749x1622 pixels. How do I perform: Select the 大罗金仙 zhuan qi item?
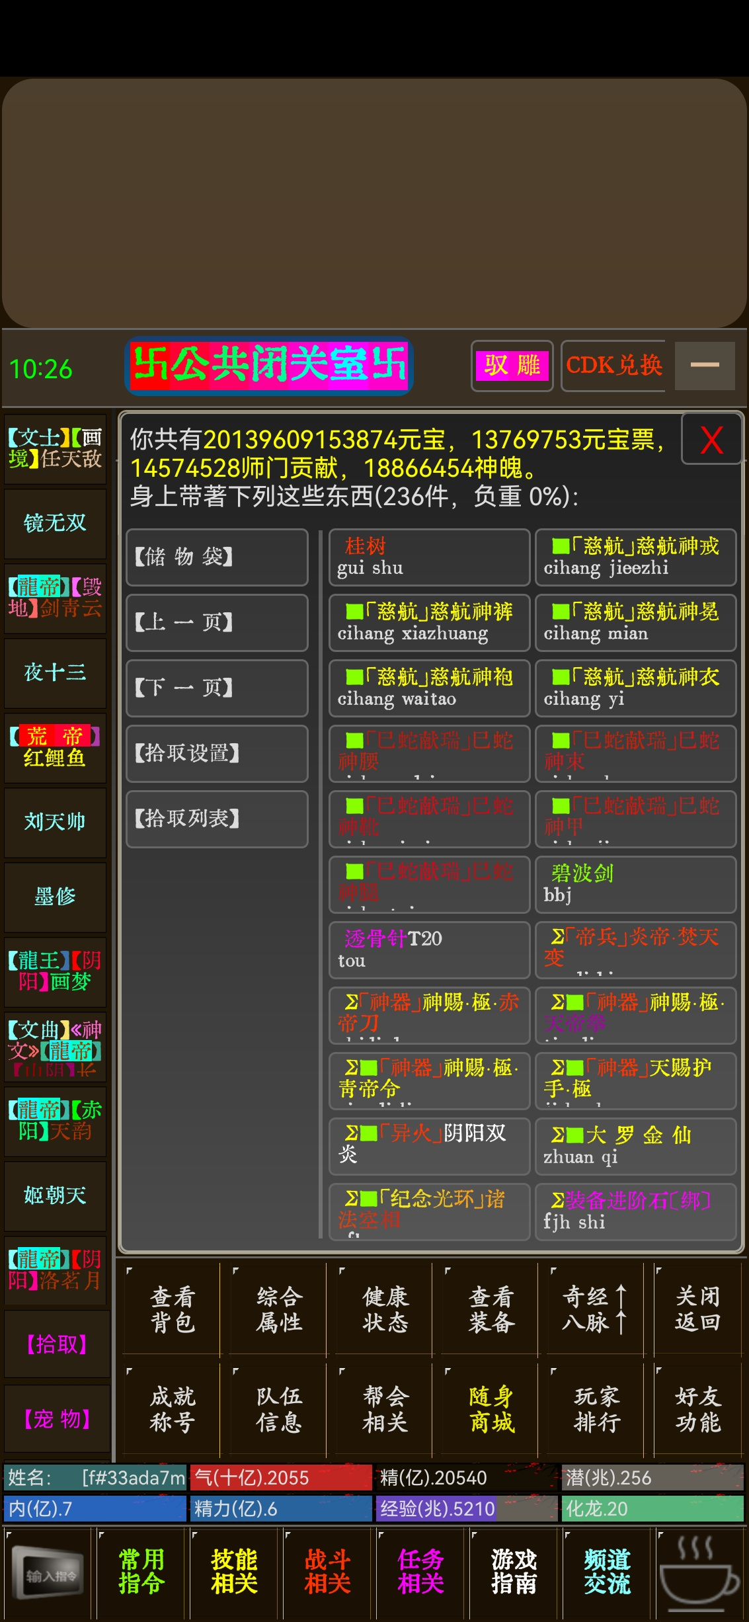point(635,1146)
